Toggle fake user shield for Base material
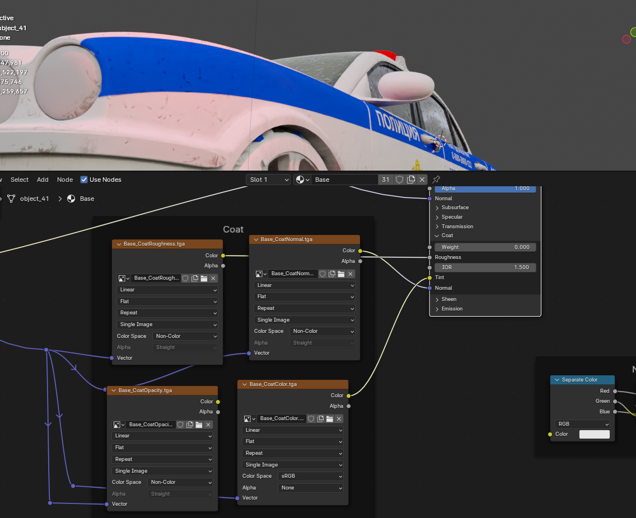 tap(399, 180)
